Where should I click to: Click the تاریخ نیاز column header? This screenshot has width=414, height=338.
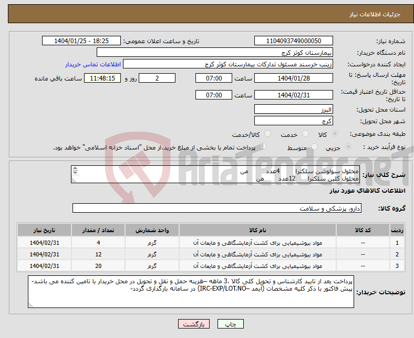[44, 230]
